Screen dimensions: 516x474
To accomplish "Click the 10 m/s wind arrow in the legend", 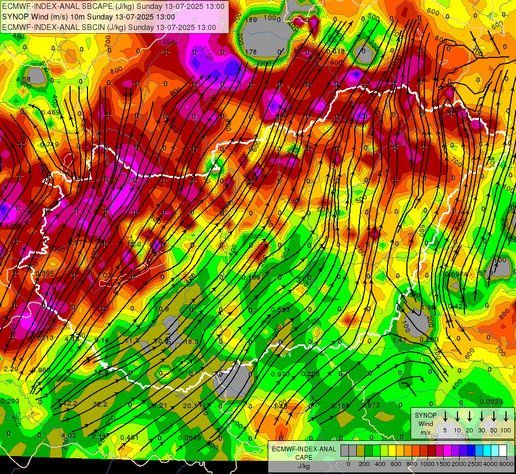I will tap(457, 416).
